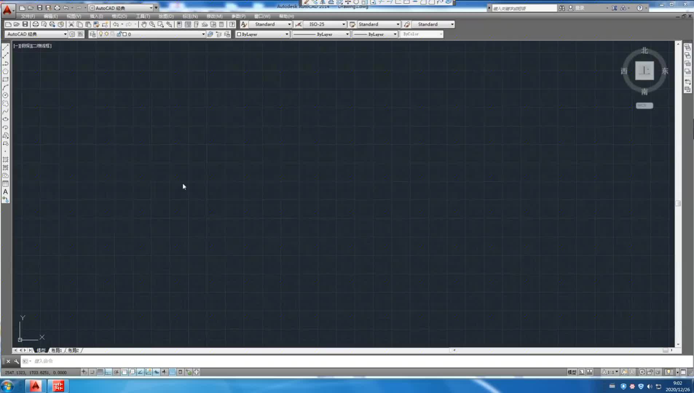Click the AutoCAD icon on Windows taskbar

(x=35, y=386)
